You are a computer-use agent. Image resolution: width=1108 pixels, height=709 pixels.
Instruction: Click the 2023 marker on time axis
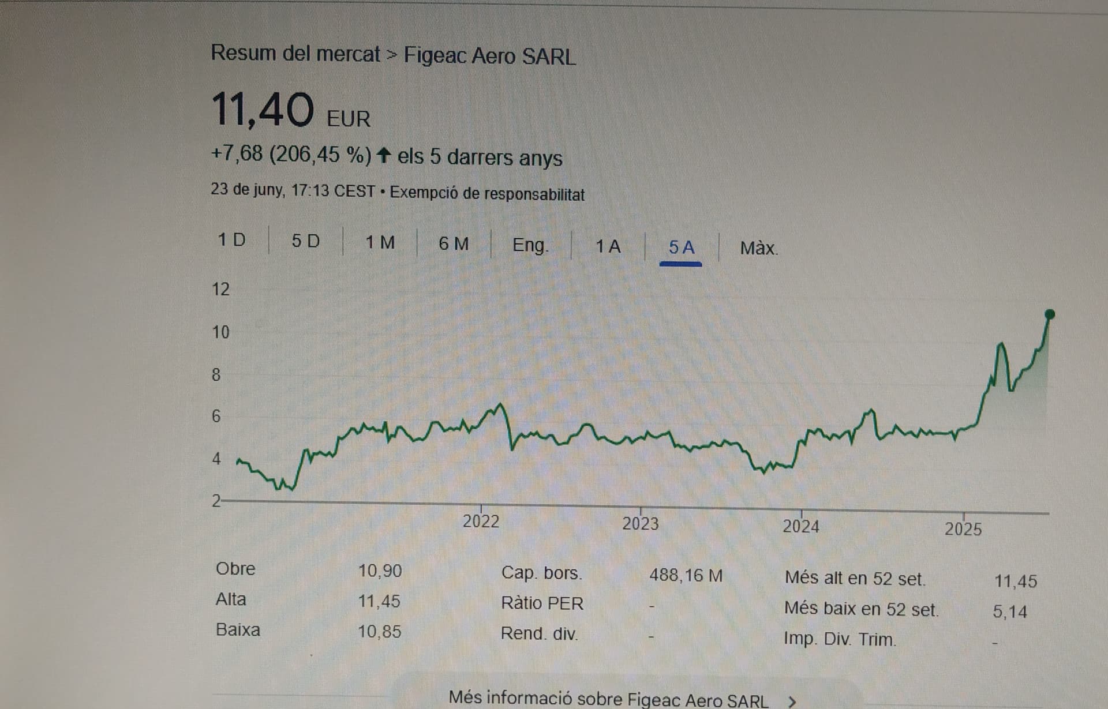[640, 523]
